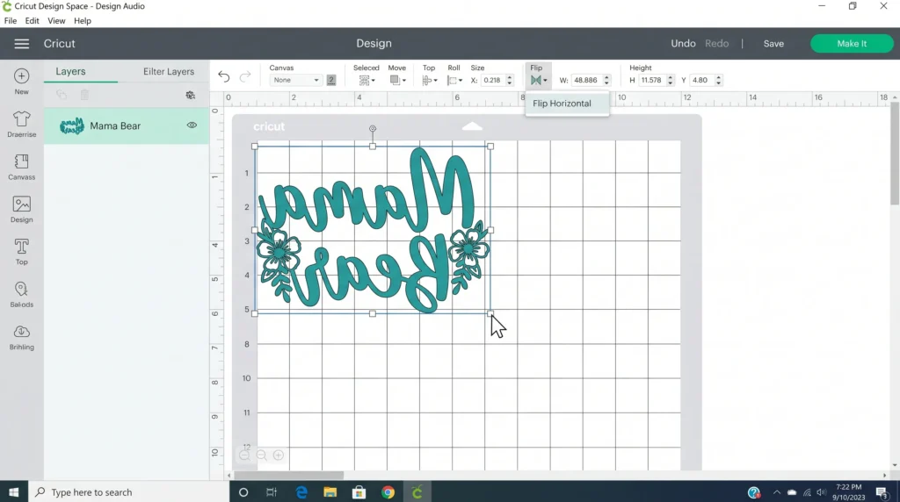Click Save in the header

click(773, 44)
